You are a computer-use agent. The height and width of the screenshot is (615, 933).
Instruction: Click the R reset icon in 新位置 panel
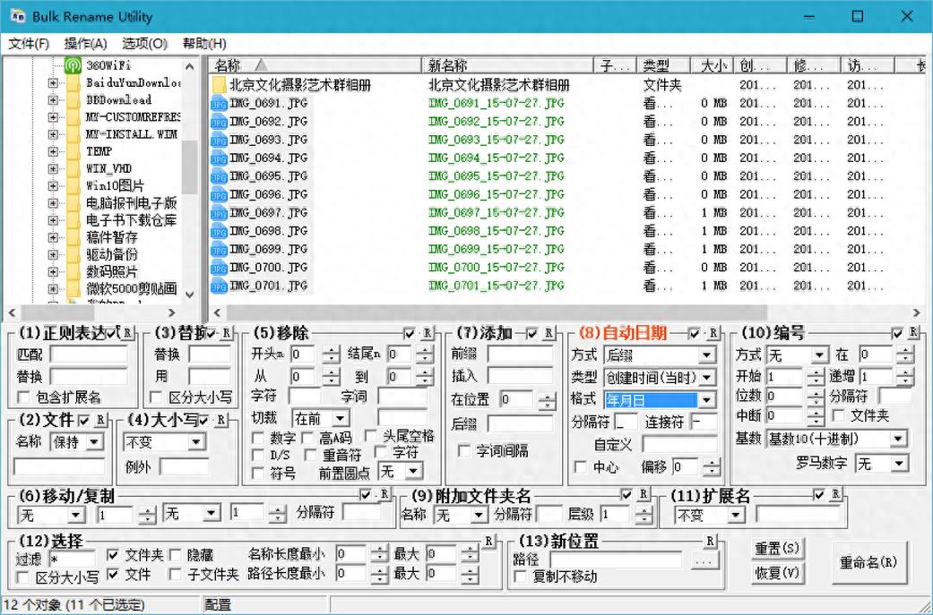[710, 541]
